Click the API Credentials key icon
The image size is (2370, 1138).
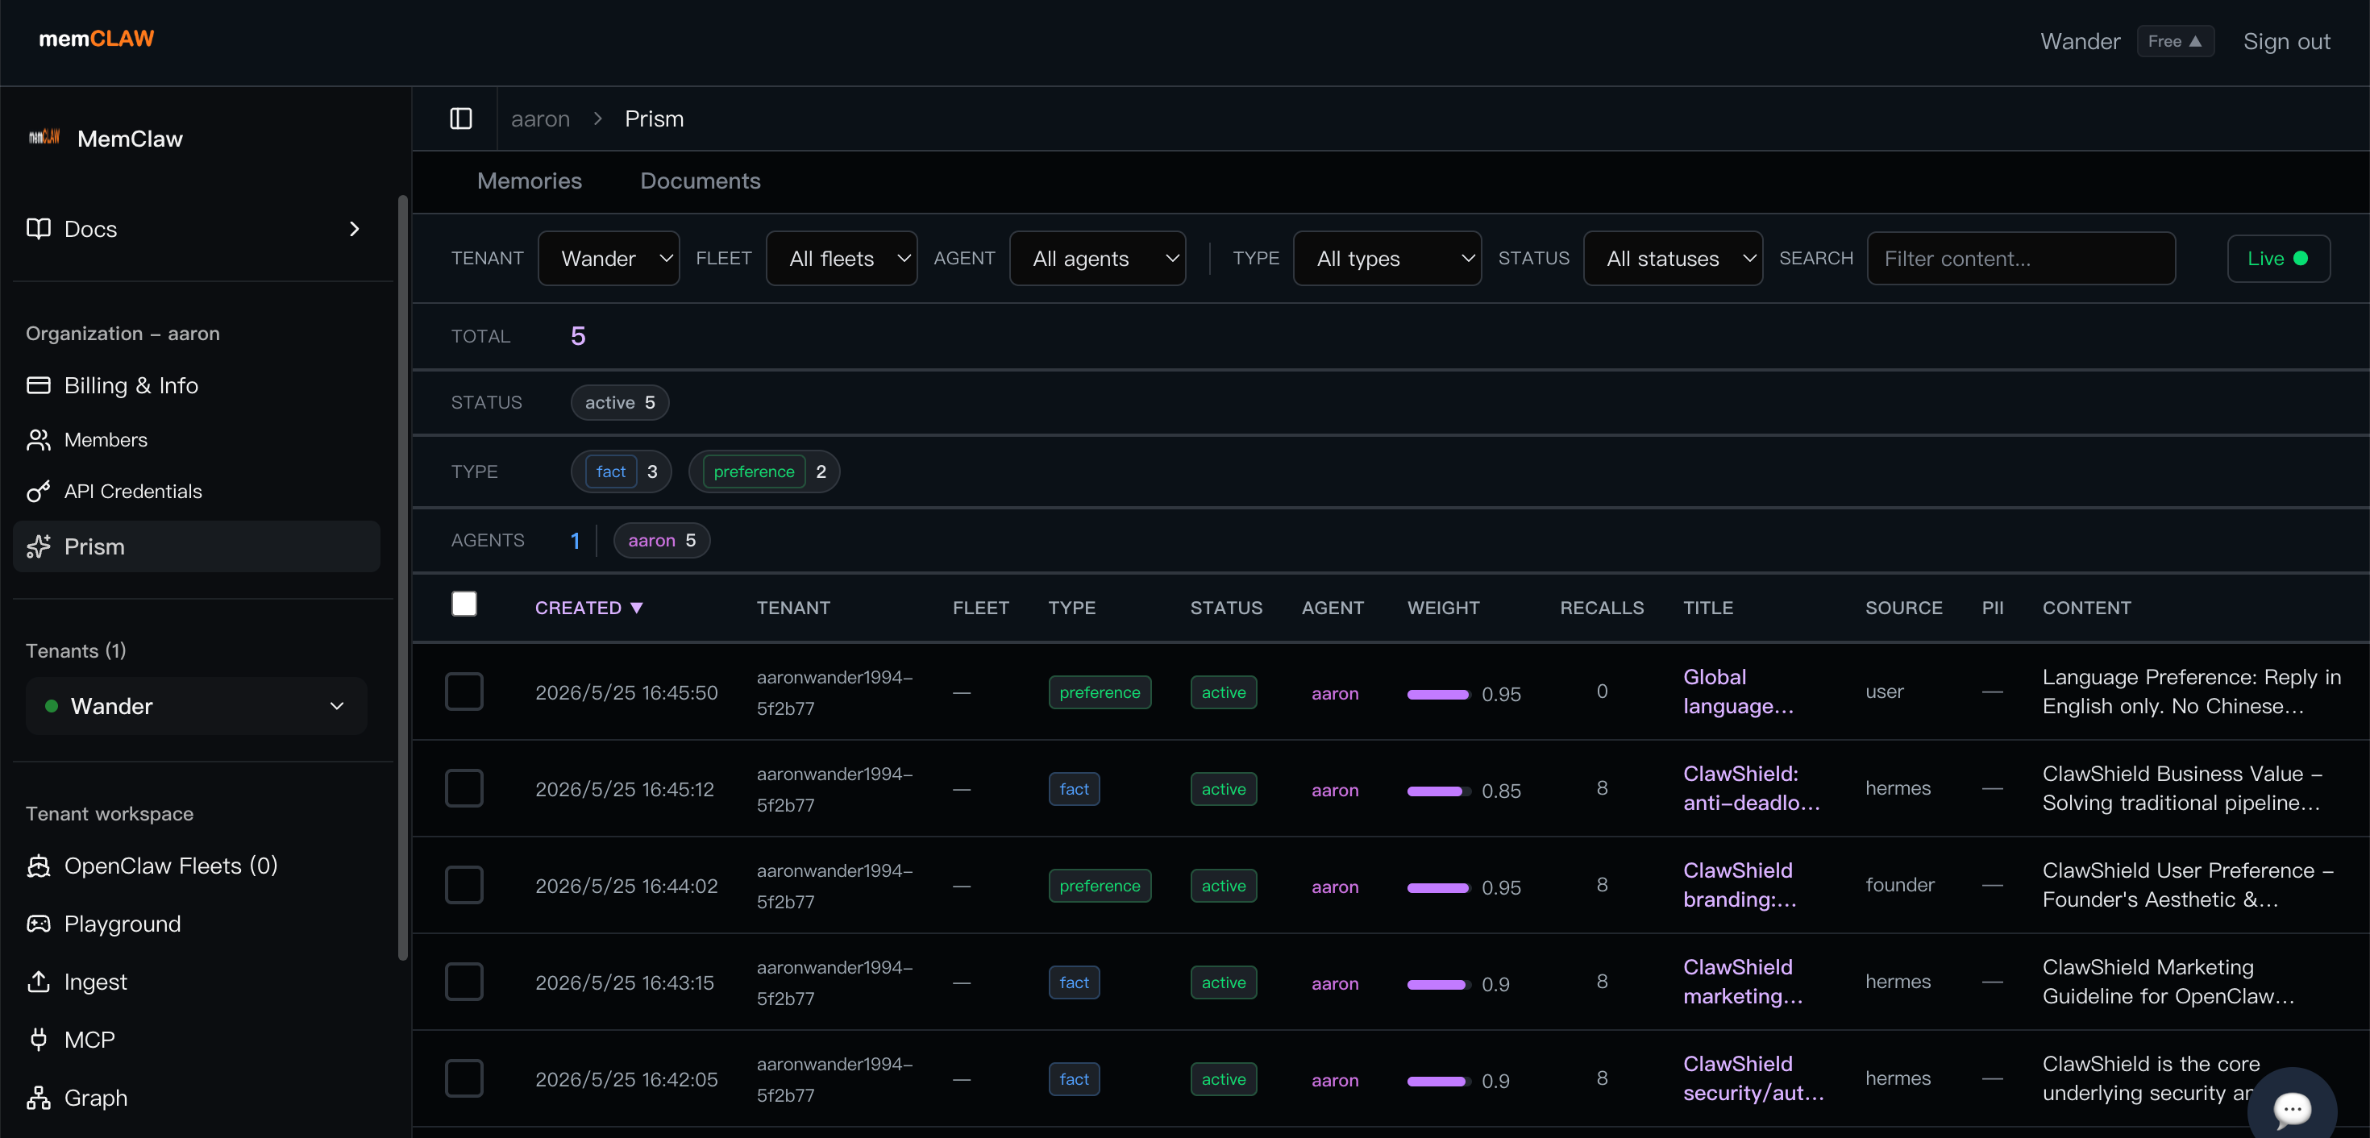pos(39,492)
